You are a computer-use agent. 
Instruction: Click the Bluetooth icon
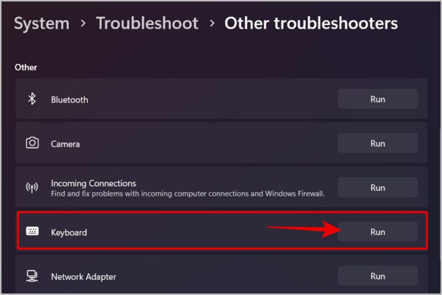pos(32,99)
